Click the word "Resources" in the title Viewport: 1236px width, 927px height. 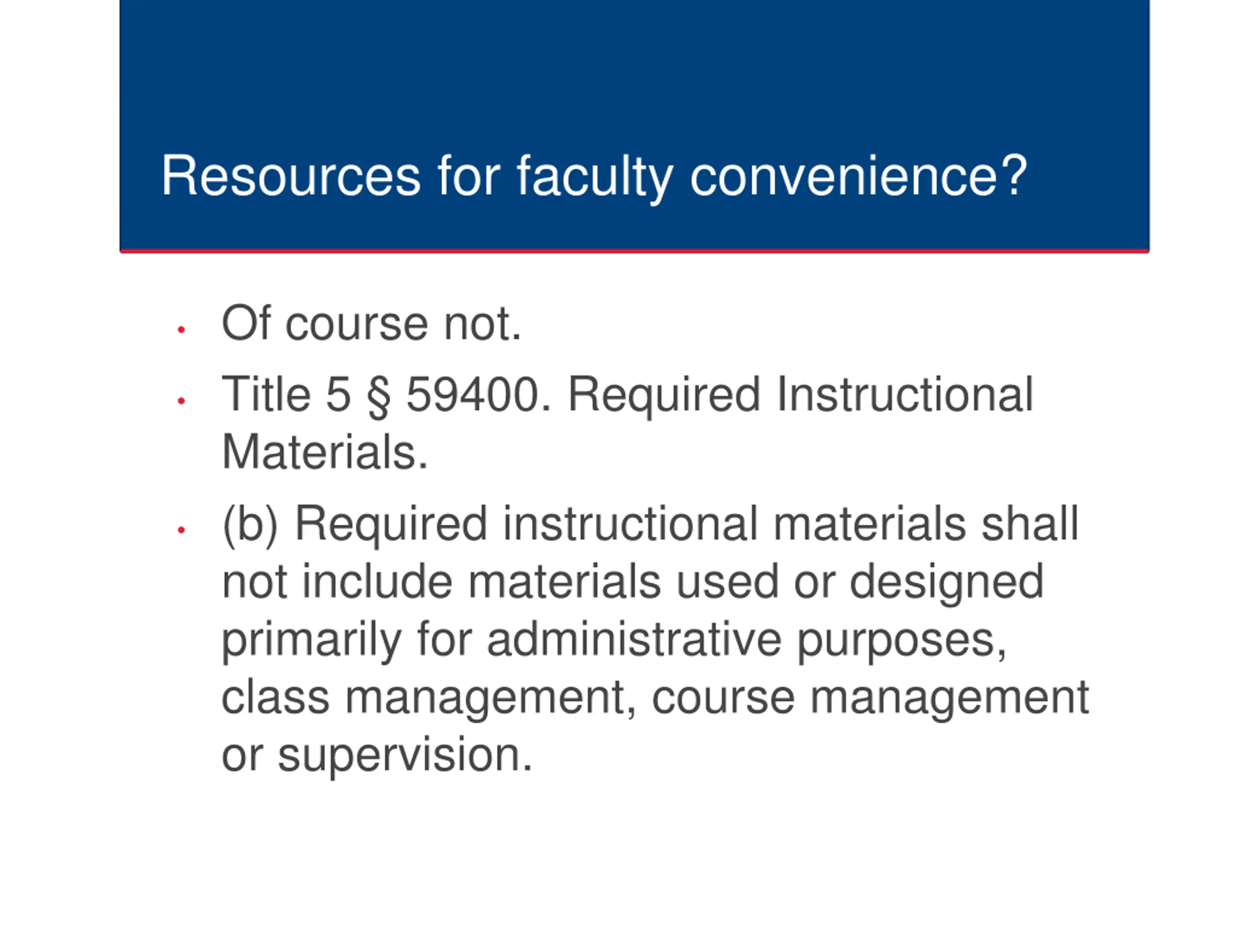click(291, 176)
